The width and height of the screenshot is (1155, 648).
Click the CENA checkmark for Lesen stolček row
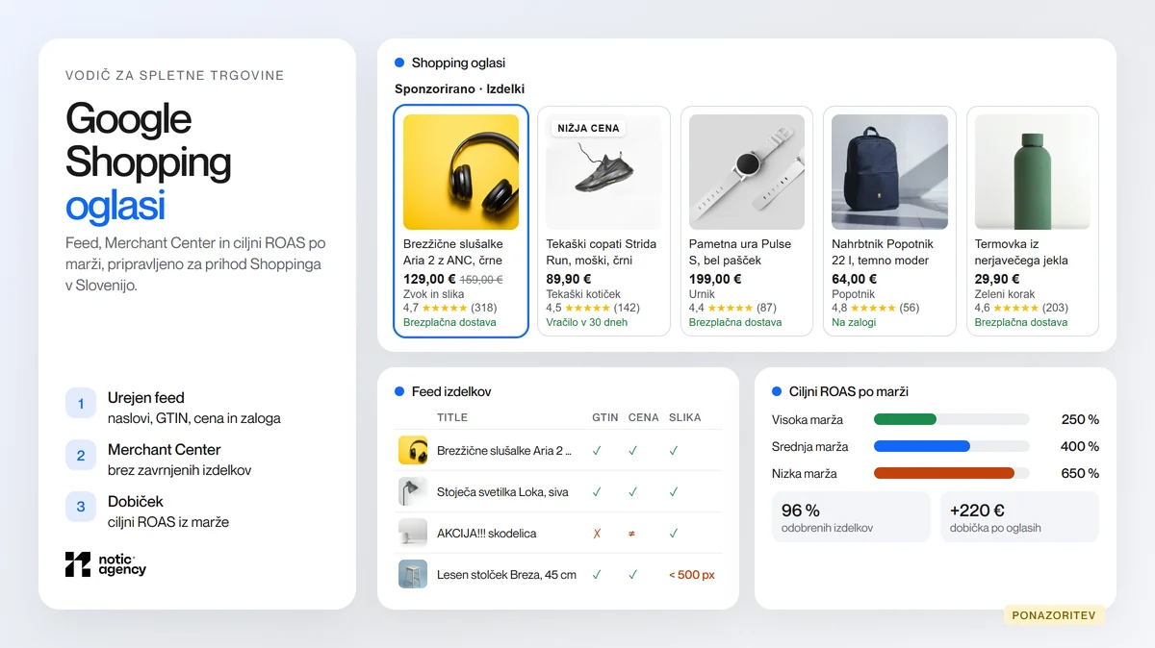click(x=632, y=574)
